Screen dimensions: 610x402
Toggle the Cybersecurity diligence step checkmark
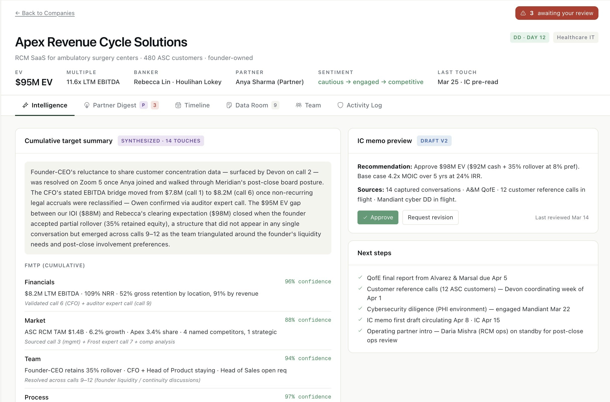click(360, 308)
